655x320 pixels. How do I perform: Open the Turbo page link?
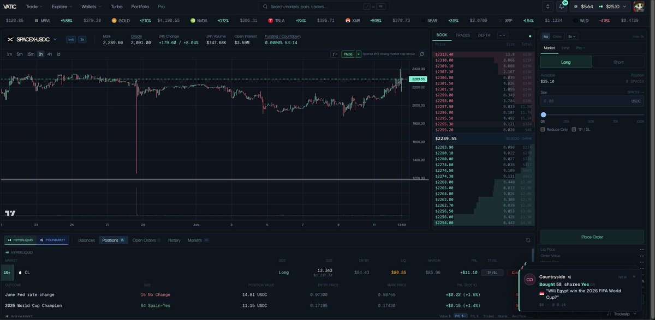click(116, 7)
